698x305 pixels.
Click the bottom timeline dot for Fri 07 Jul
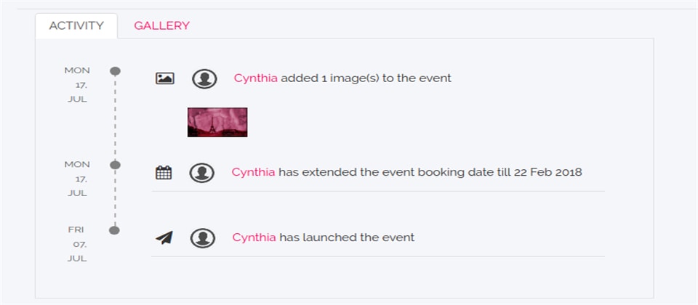click(x=113, y=230)
